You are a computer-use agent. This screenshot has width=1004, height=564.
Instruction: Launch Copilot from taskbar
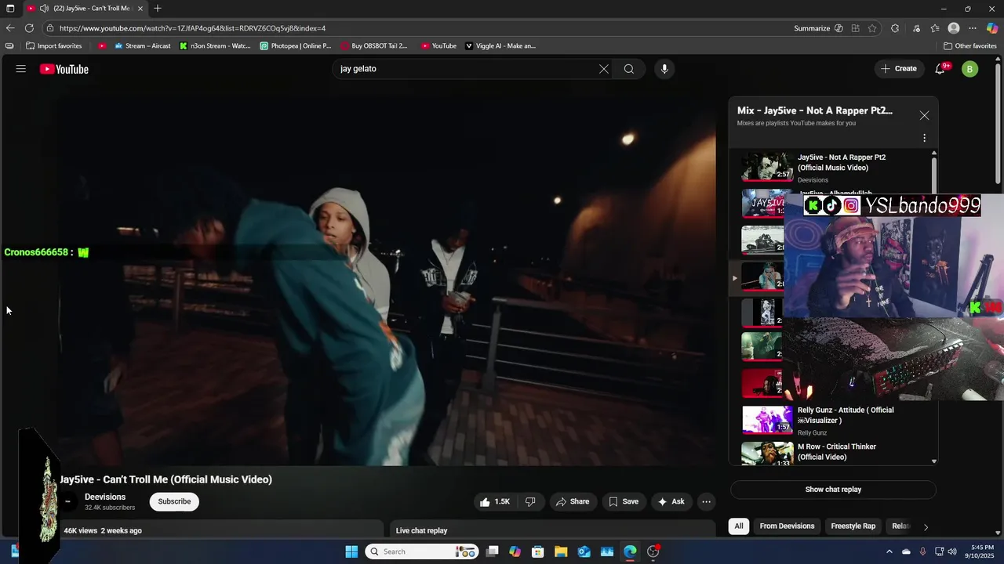click(515, 551)
